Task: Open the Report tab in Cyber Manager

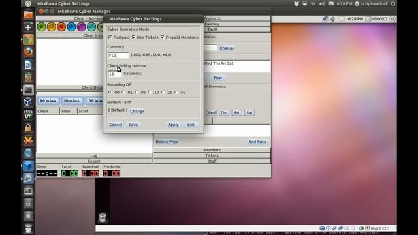Action: coord(94,161)
